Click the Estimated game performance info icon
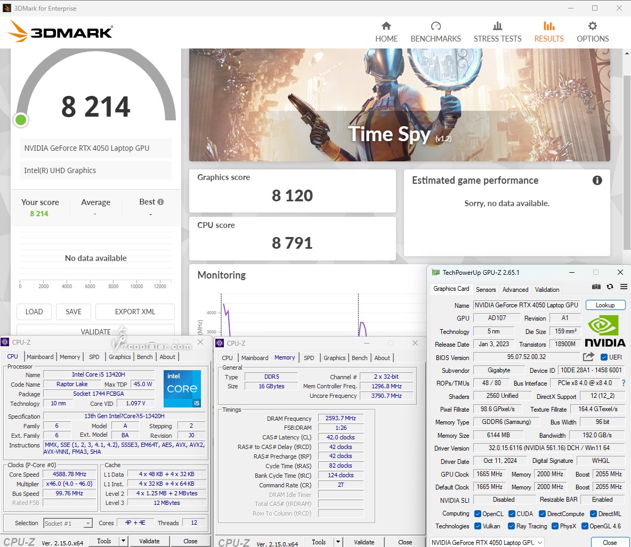This screenshot has width=631, height=547. click(x=597, y=180)
